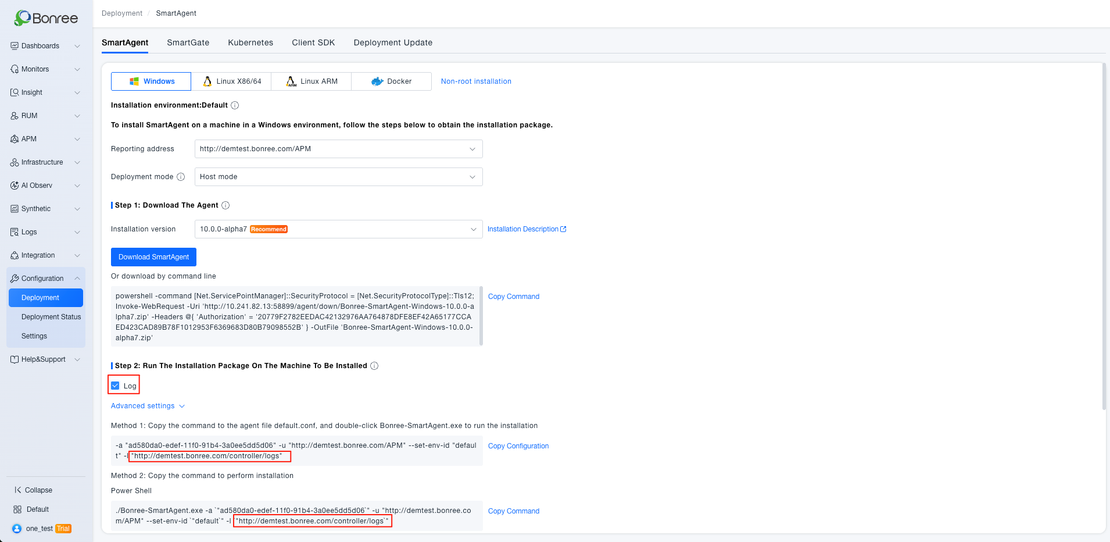Click the Monitors sidebar icon
The height and width of the screenshot is (542, 1110).
[15, 69]
